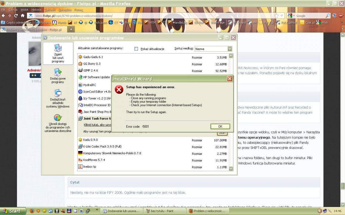Open the Google search engine dropdown
345x215 pixels.
291,16
